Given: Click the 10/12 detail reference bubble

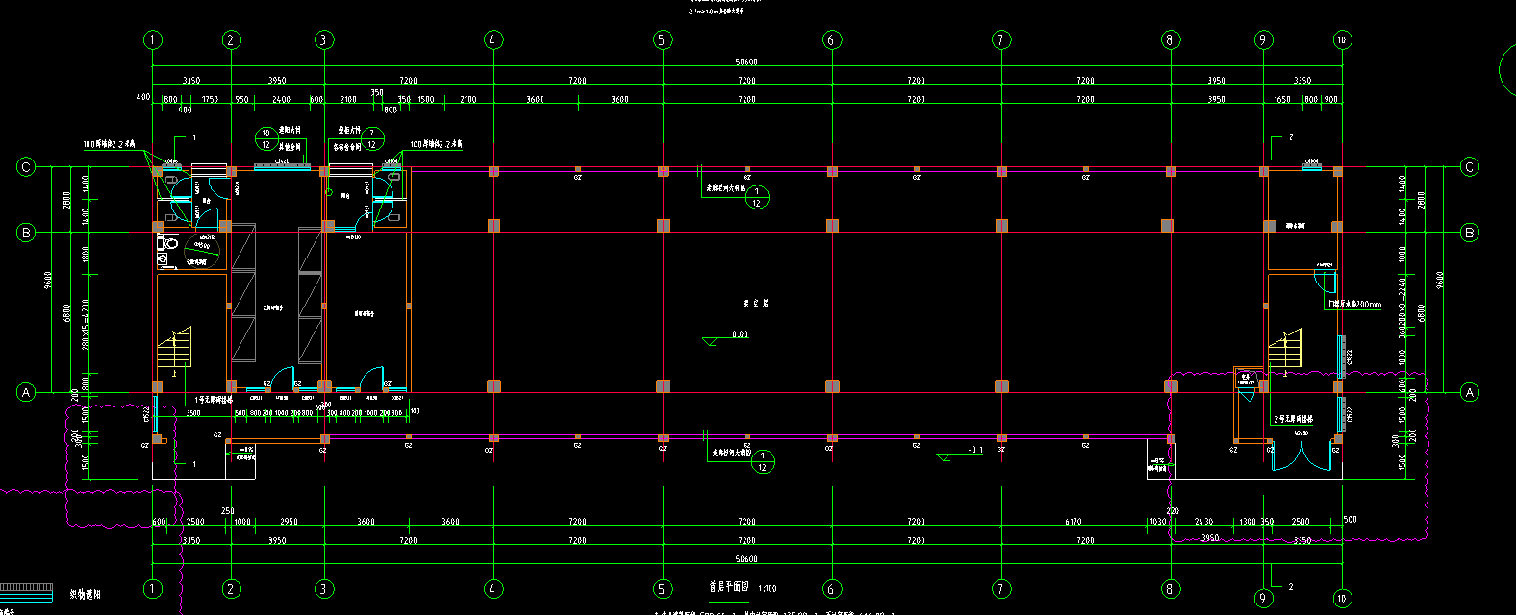Looking at the screenshot, I should [266, 139].
